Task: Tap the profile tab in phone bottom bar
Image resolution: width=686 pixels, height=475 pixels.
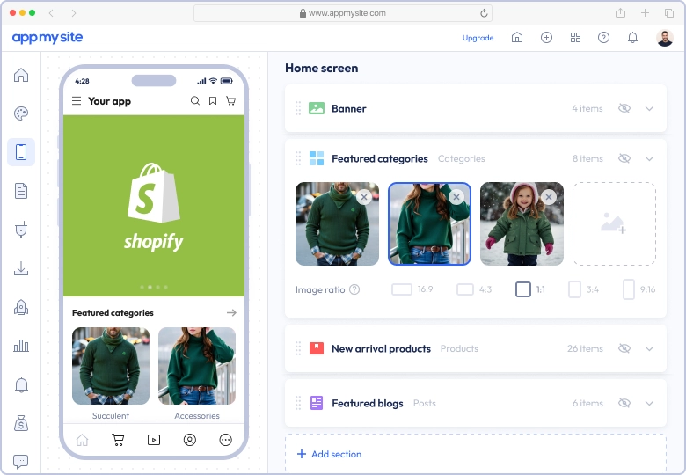Action: [190, 440]
